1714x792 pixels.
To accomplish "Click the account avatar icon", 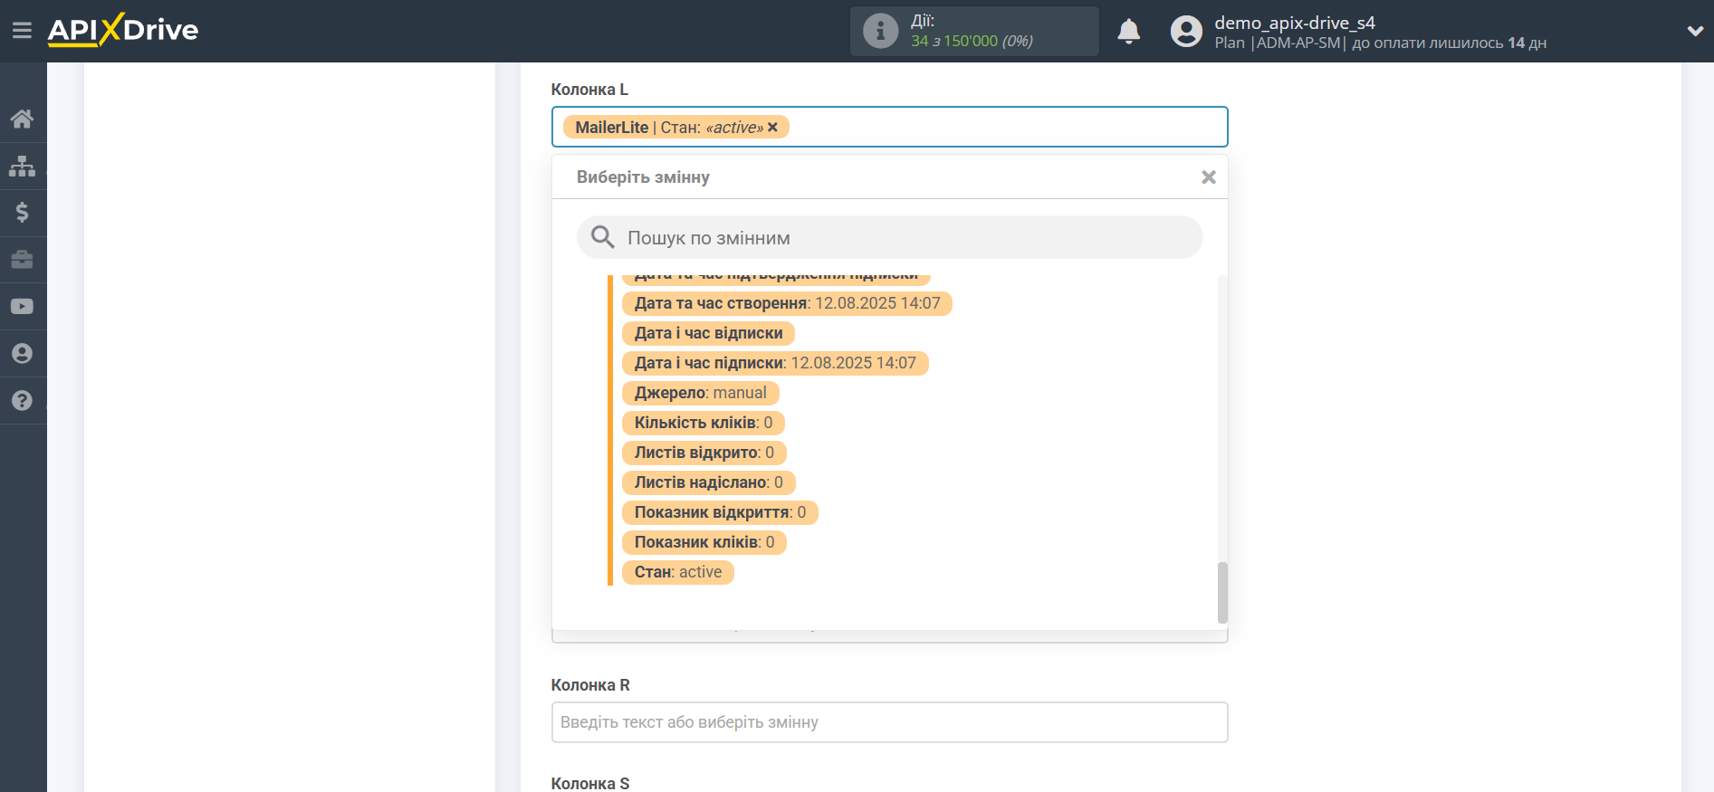I will tap(1186, 32).
